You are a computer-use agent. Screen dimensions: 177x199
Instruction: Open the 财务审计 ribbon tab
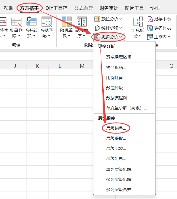pyautogui.click(x=109, y=8)
